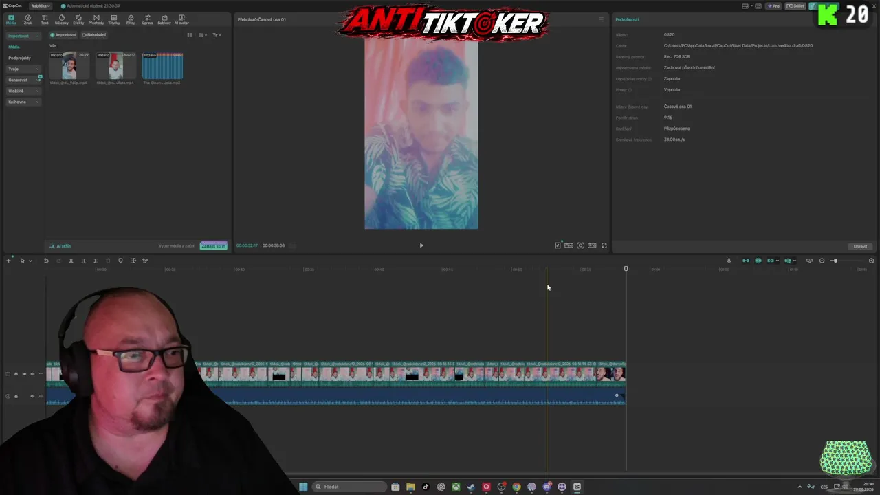
Task: Click the Nahrávání record button
Action: 94,35
